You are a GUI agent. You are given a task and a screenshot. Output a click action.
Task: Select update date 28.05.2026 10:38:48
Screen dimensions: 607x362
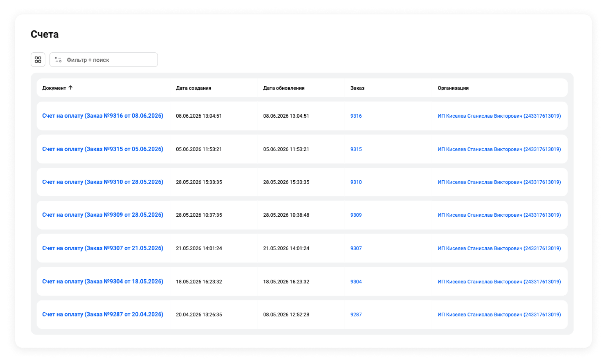(286, 215)
